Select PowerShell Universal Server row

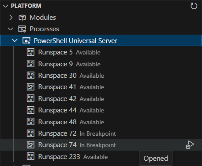pyautogui.click(x=101, y=40)
